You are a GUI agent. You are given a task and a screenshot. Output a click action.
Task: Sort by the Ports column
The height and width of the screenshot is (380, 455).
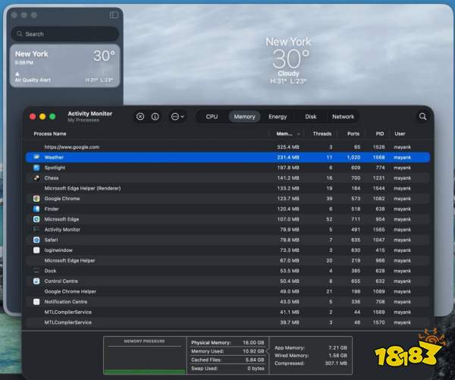[353, 133]
